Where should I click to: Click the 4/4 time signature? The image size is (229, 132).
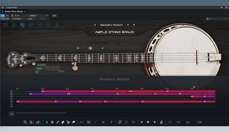188,122
